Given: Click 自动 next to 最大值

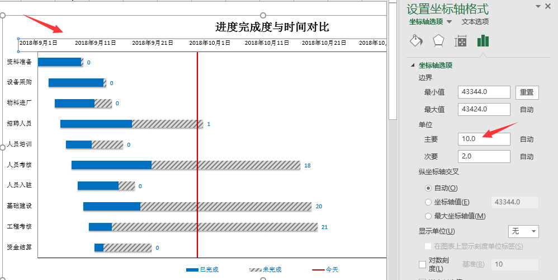Looking at the screenshot, I should click(527, 109).
